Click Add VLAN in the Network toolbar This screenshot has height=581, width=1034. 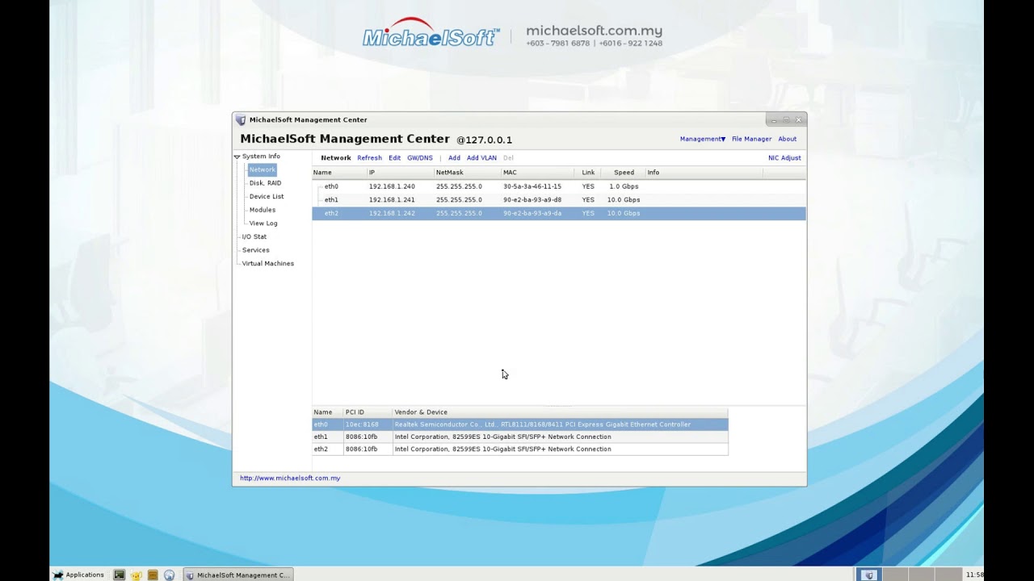481,158
